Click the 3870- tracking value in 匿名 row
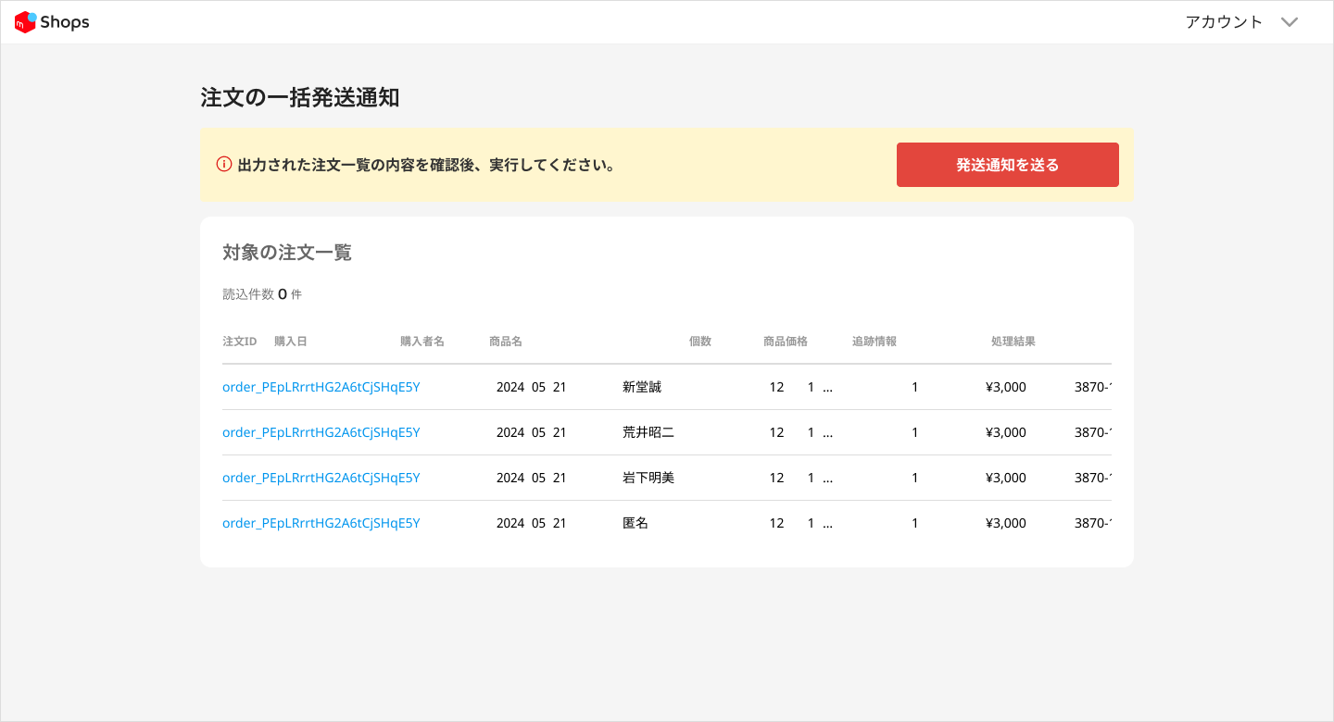This screenshot has width=1334, height=722. [1093, 523]
